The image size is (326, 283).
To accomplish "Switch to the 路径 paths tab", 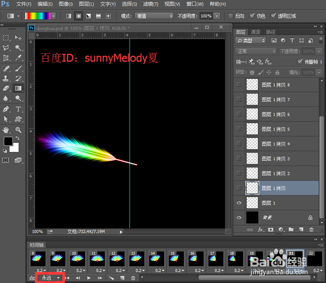I will 271,32.
